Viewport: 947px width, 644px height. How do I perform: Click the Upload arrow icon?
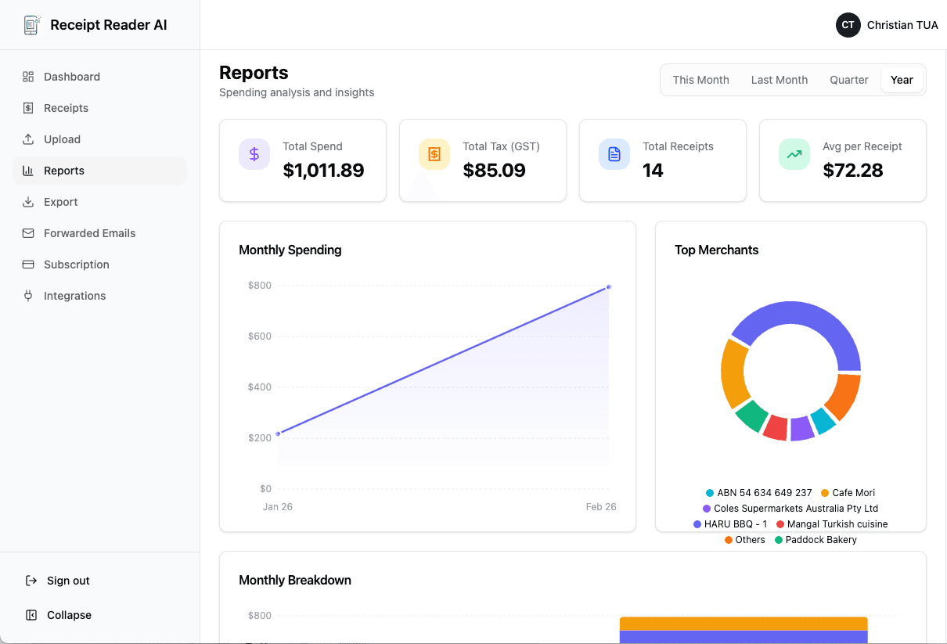(x=27, y=139)
